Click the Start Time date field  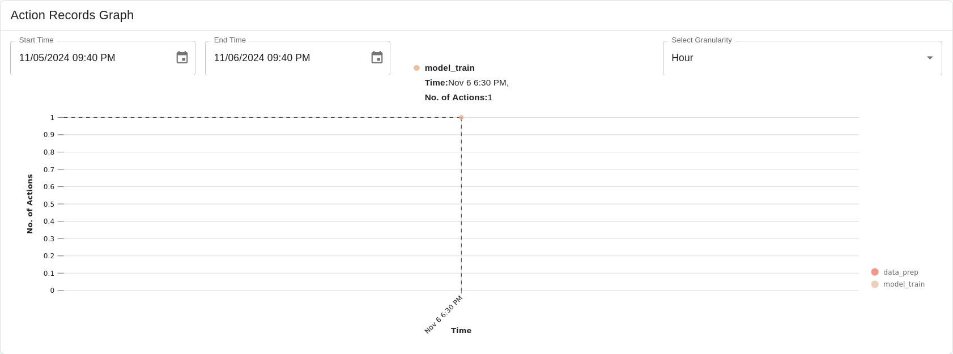click(103, 58)
